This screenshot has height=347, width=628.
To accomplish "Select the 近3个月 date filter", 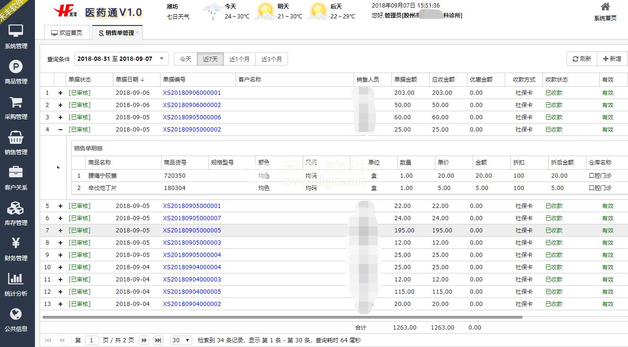I will pyautogui.click(x=272, y=59).
